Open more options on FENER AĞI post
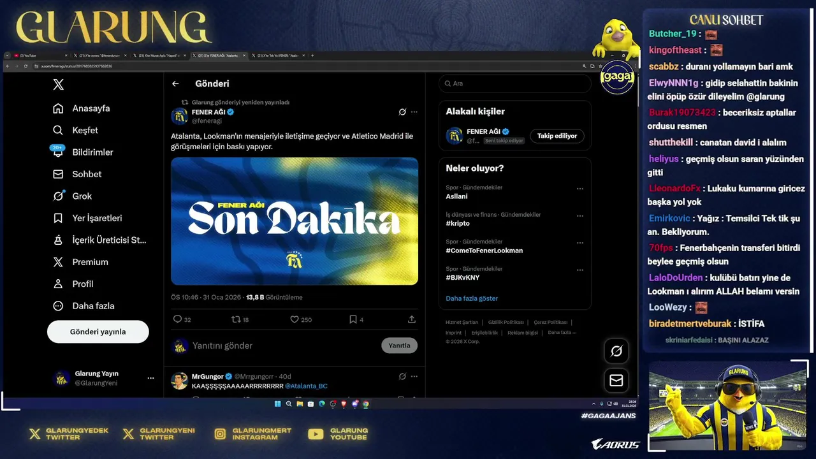 pyautogui.click(x=414, y=112)
